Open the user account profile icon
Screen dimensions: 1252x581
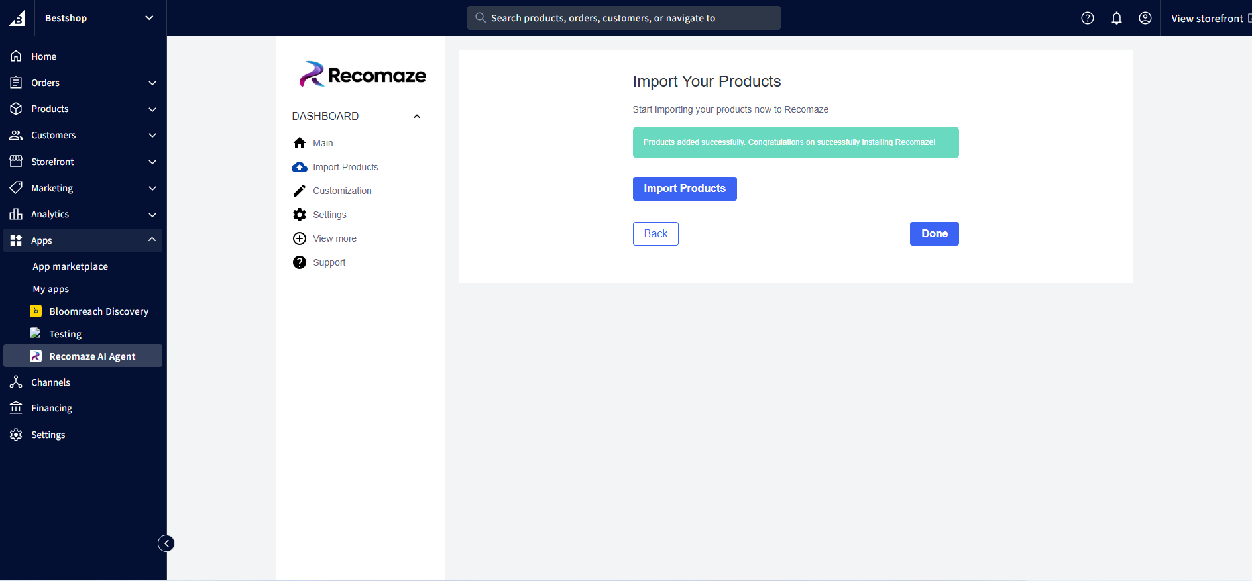1145,18
